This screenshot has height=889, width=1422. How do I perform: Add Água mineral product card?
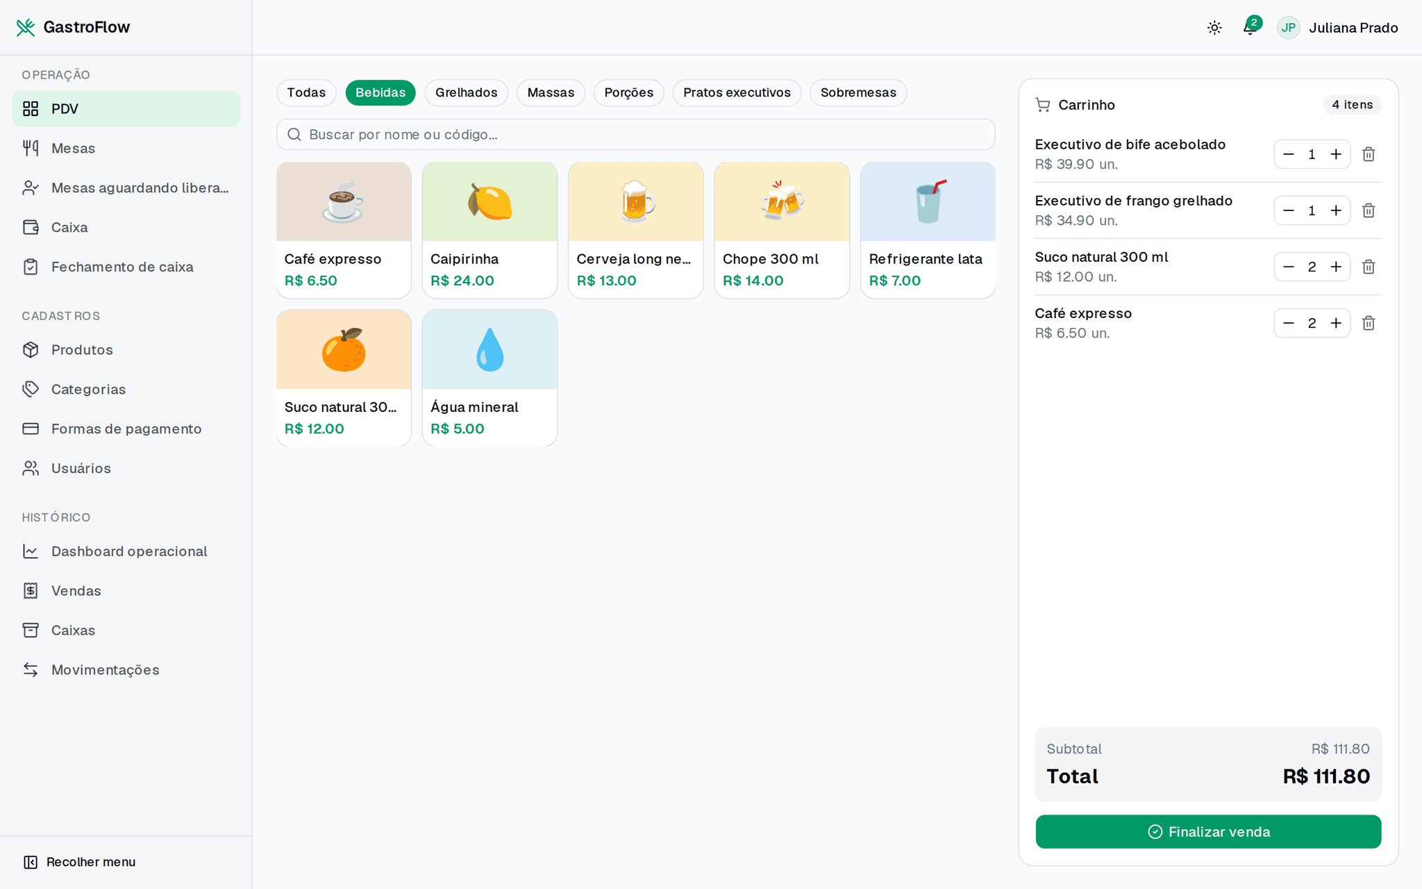pyautogui.click(x=490, y=378)
